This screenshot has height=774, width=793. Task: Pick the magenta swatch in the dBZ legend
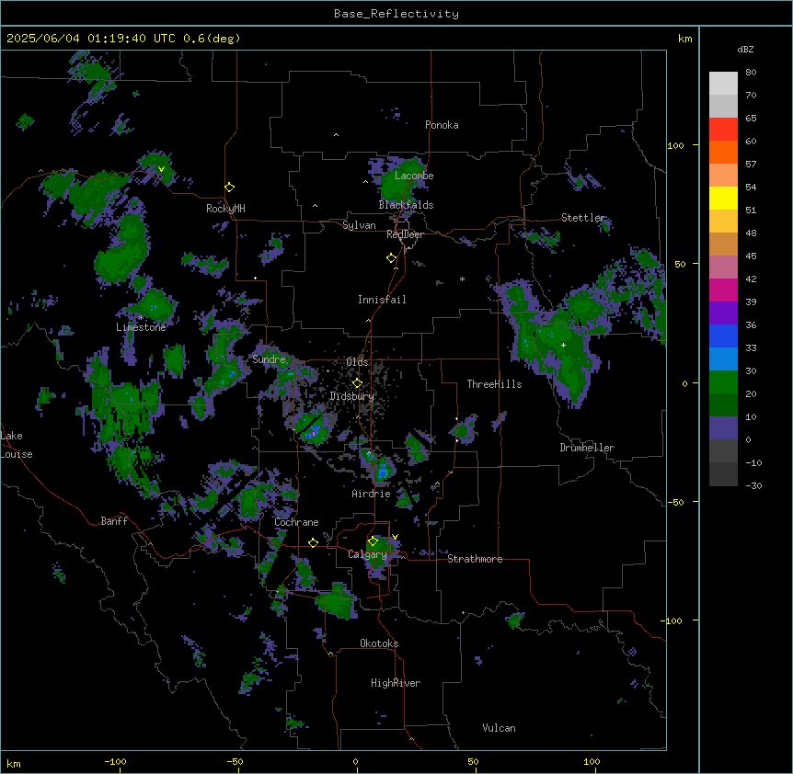(723, 290)
